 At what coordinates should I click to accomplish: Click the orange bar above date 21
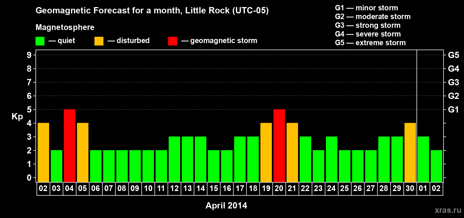292,153
